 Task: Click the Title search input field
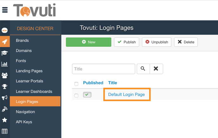[x=104, y=69]
